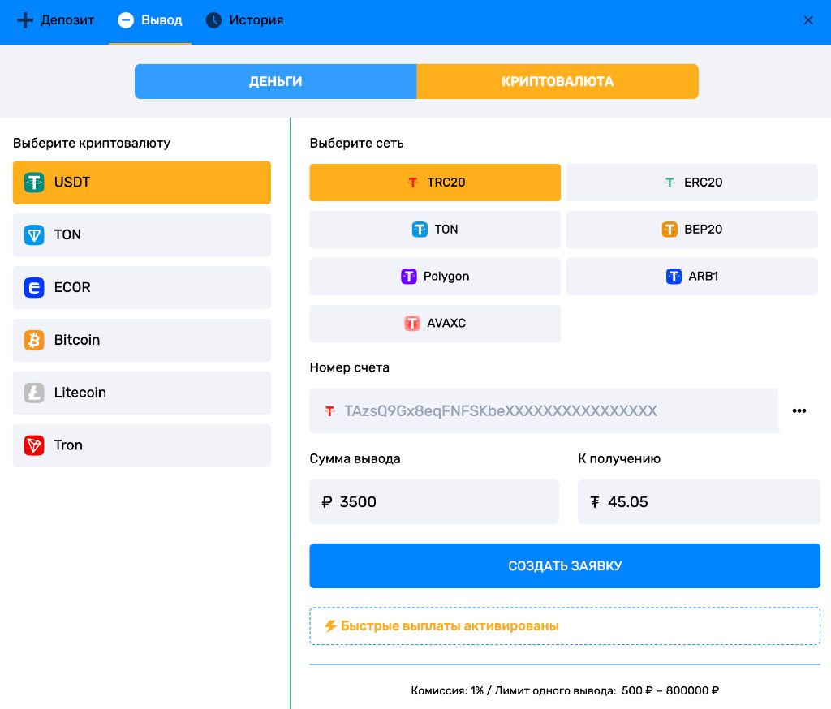Click the lightning icon in fast payouts banner
The image size is (831, 709).
click(x=333, y=625)
